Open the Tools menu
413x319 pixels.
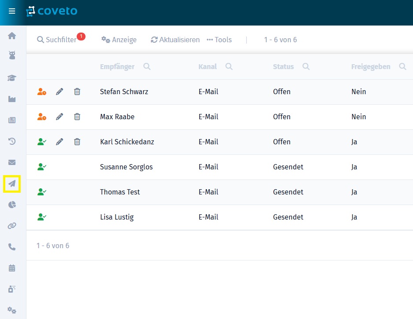pyautogui.click(x=219, y=40)
